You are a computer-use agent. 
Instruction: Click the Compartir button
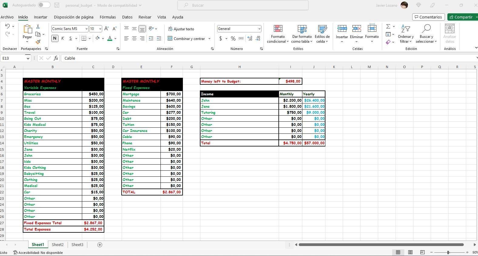coord(462,17)
